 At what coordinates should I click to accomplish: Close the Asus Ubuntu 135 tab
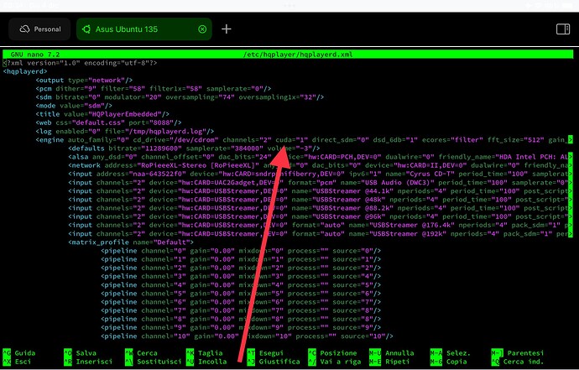pyautogui.click(x=202, y=29)
